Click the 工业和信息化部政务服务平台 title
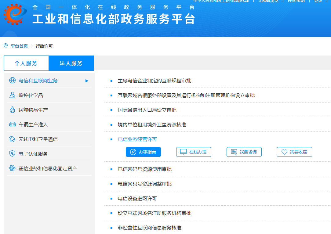The height and width of the screenshot is (234, 331). (114, 19)
